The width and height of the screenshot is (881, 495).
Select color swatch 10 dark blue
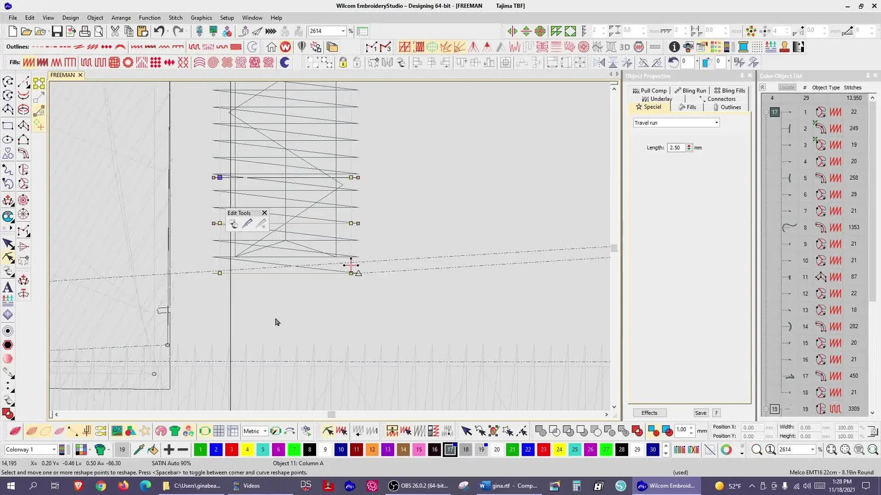(x=341, y=449)
